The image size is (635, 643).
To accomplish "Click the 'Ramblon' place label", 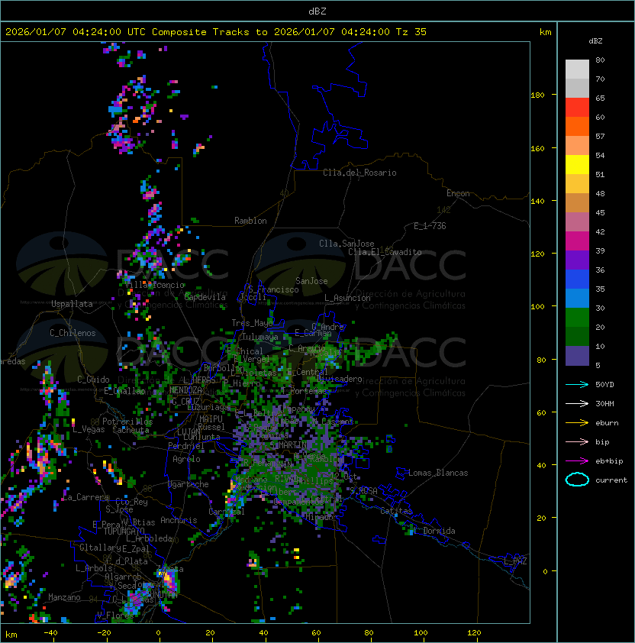I will coord(250,221).
